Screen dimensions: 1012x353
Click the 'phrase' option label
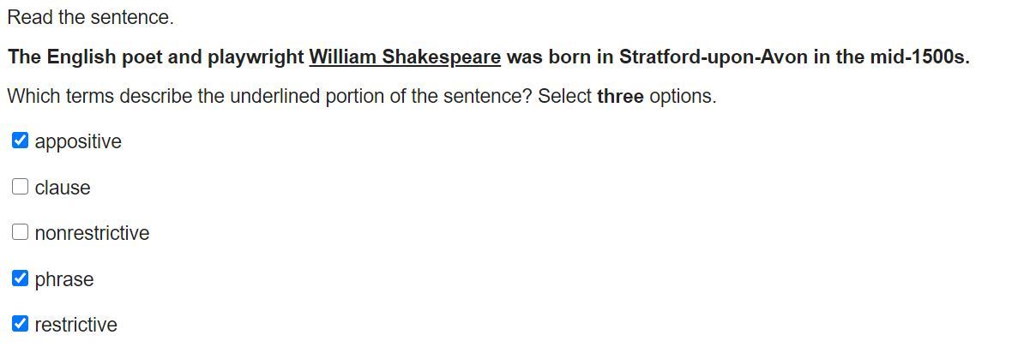point(64,279)
